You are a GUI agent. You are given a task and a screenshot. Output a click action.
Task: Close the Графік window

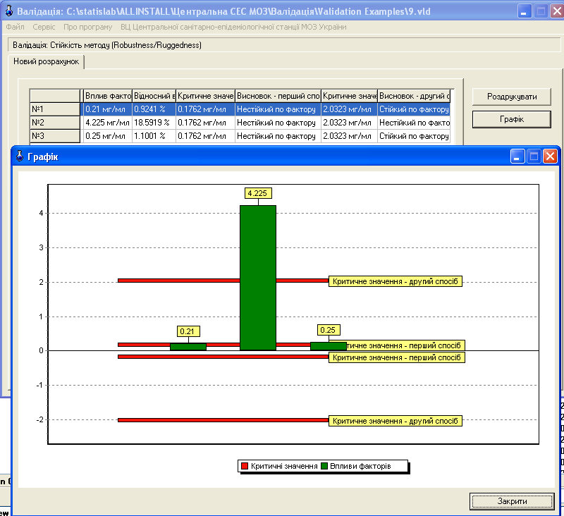[x=550, y=156]
